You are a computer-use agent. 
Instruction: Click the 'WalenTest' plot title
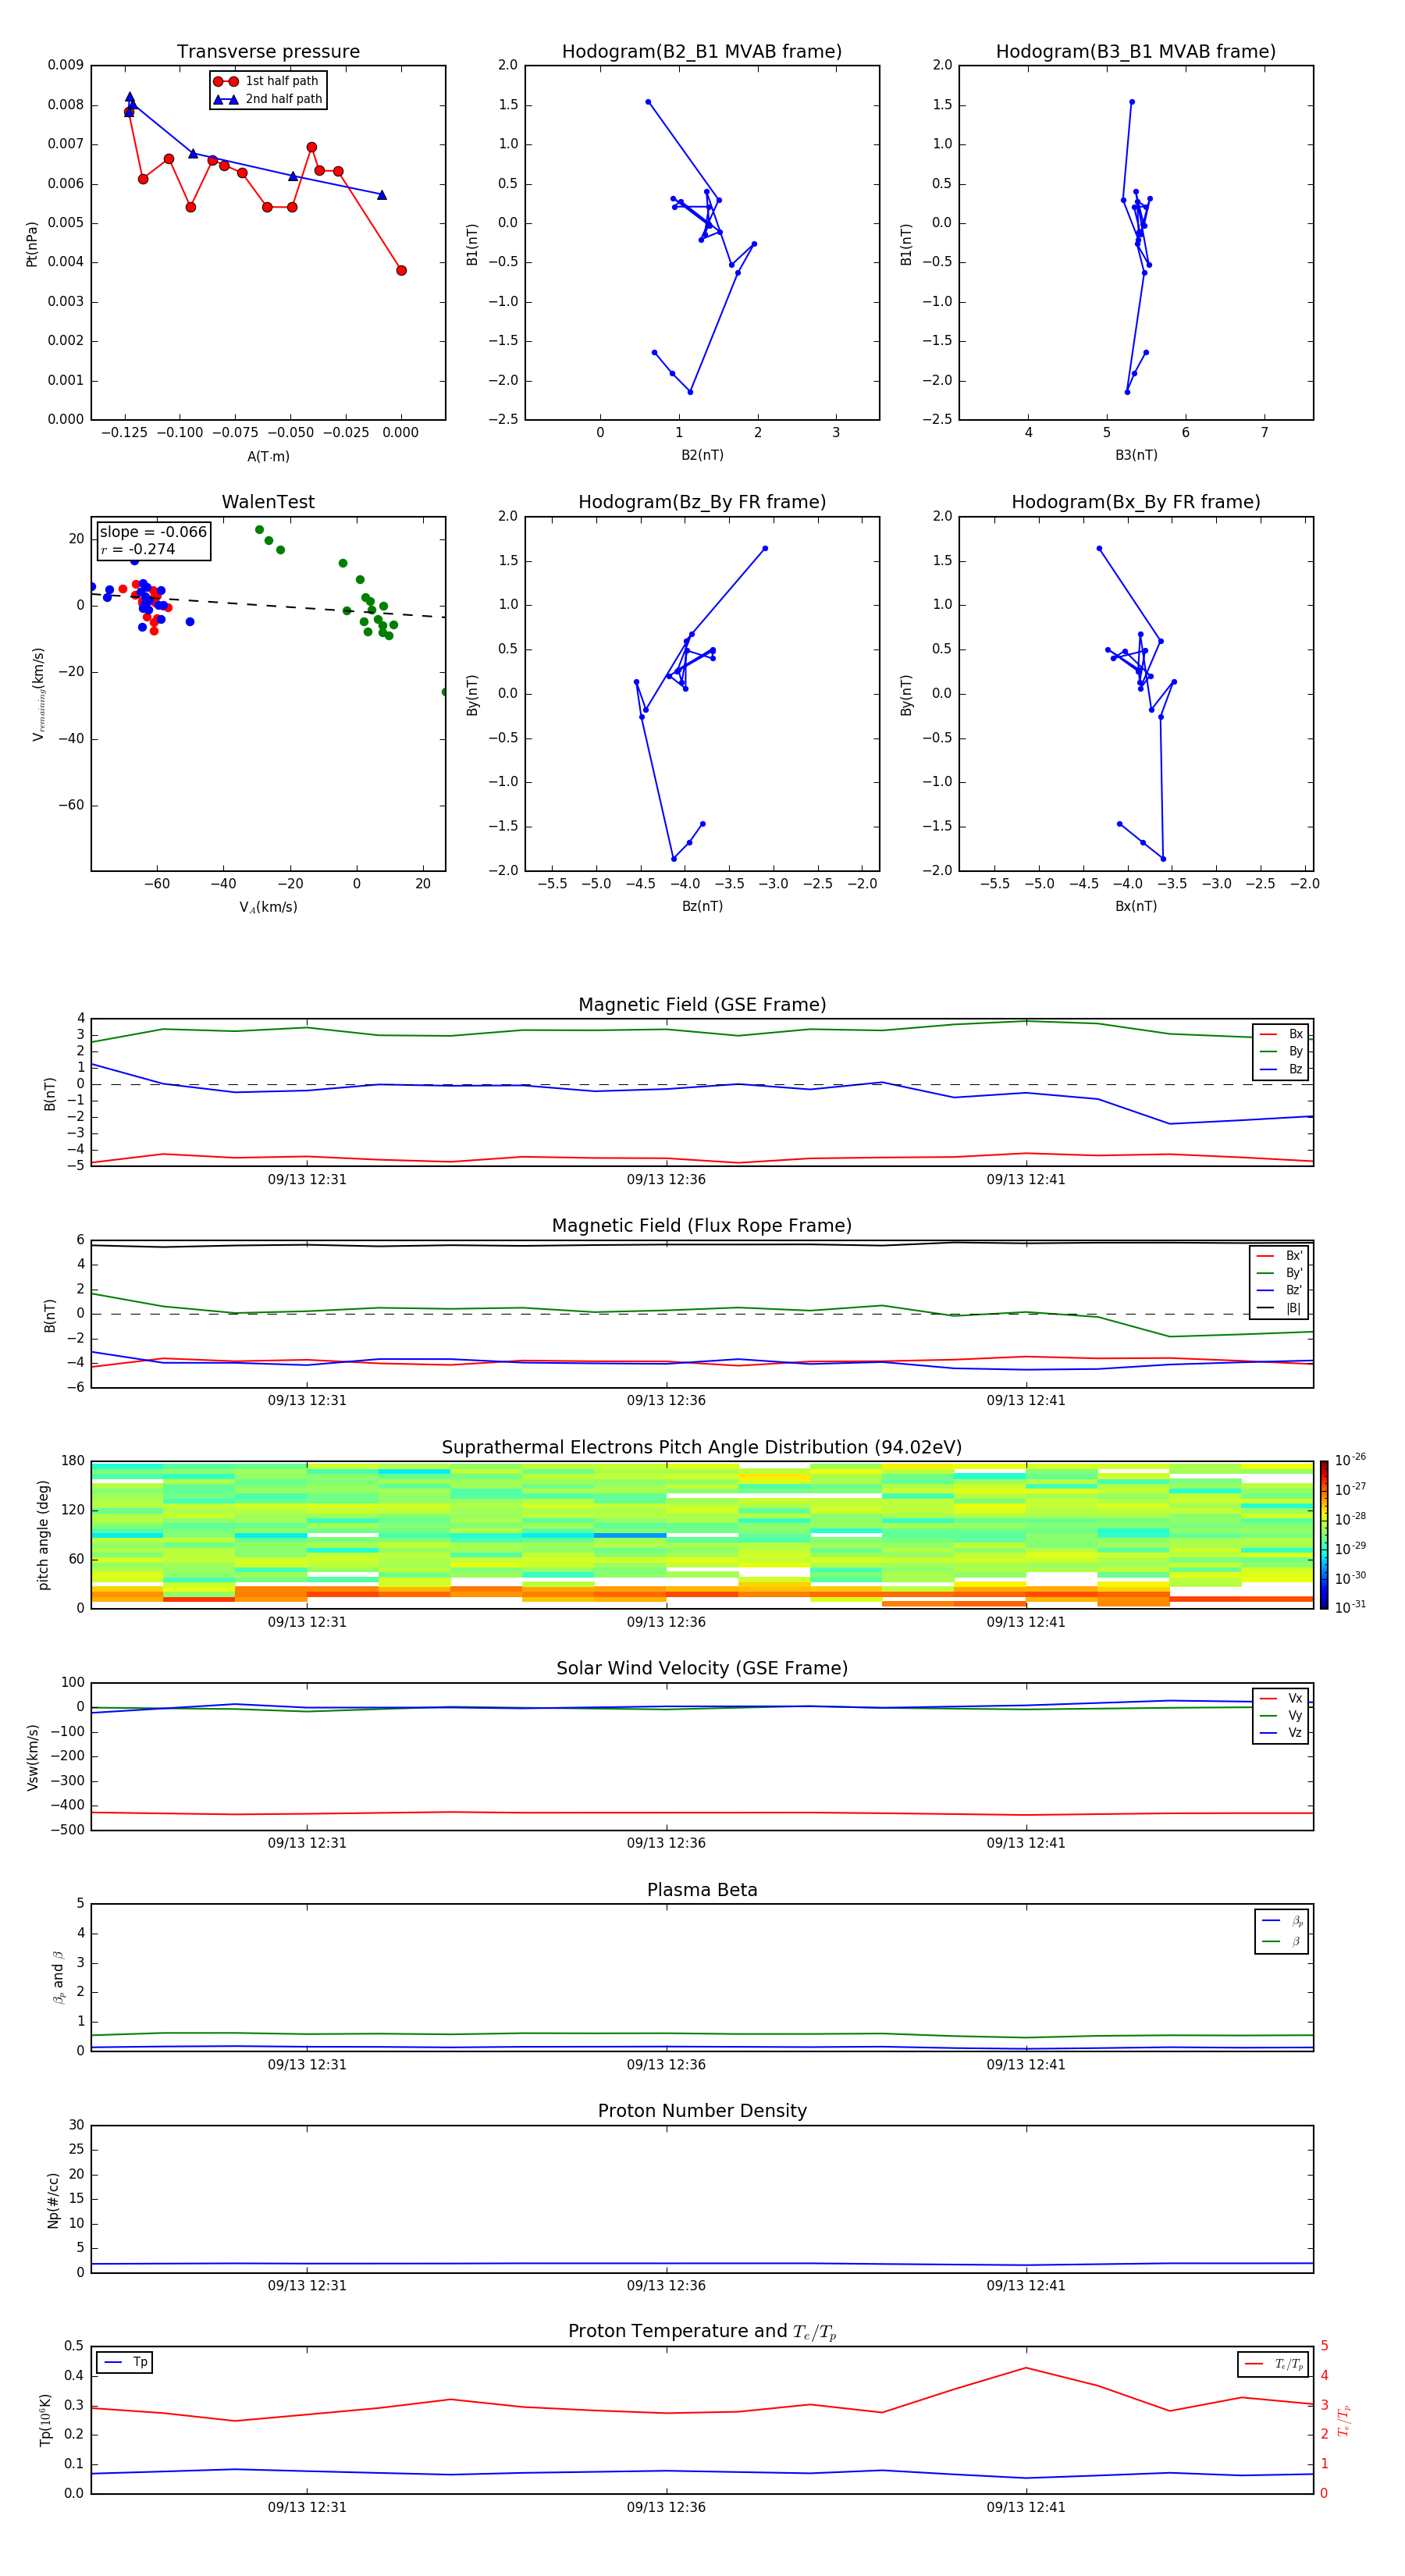pyautogui.click(x=268, y=502)
